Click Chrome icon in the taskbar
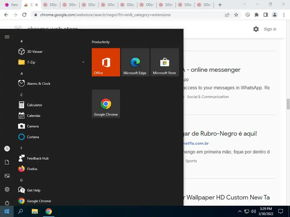The image size is (290, 217). pyautogui.click(x=49, y=211)
